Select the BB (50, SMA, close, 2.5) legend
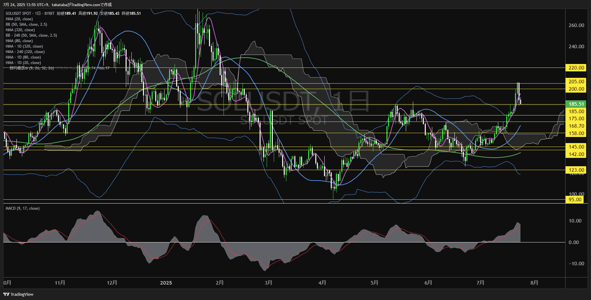Image resolution: width=591 pixels, height=300 pixels. [x=26, y=24]
